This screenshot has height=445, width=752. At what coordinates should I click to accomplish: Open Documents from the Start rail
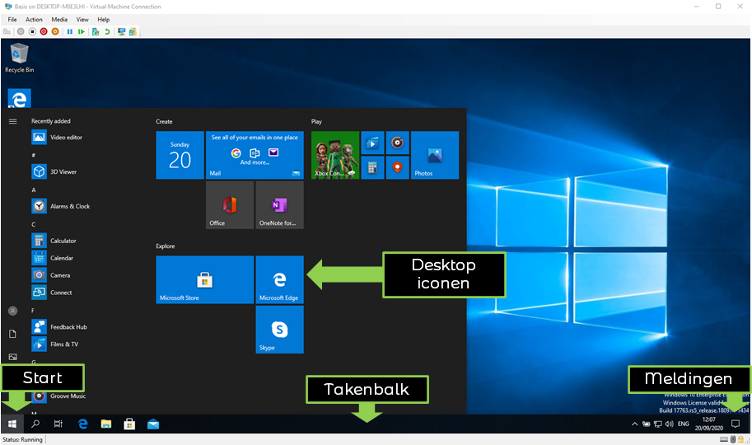(x=13, y=334)
